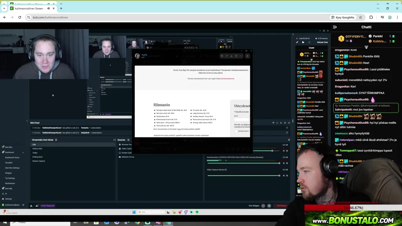Click the replay buffer circular-arrow icon
The width and height of the screenshot is (402, 226).
(269, 206)
